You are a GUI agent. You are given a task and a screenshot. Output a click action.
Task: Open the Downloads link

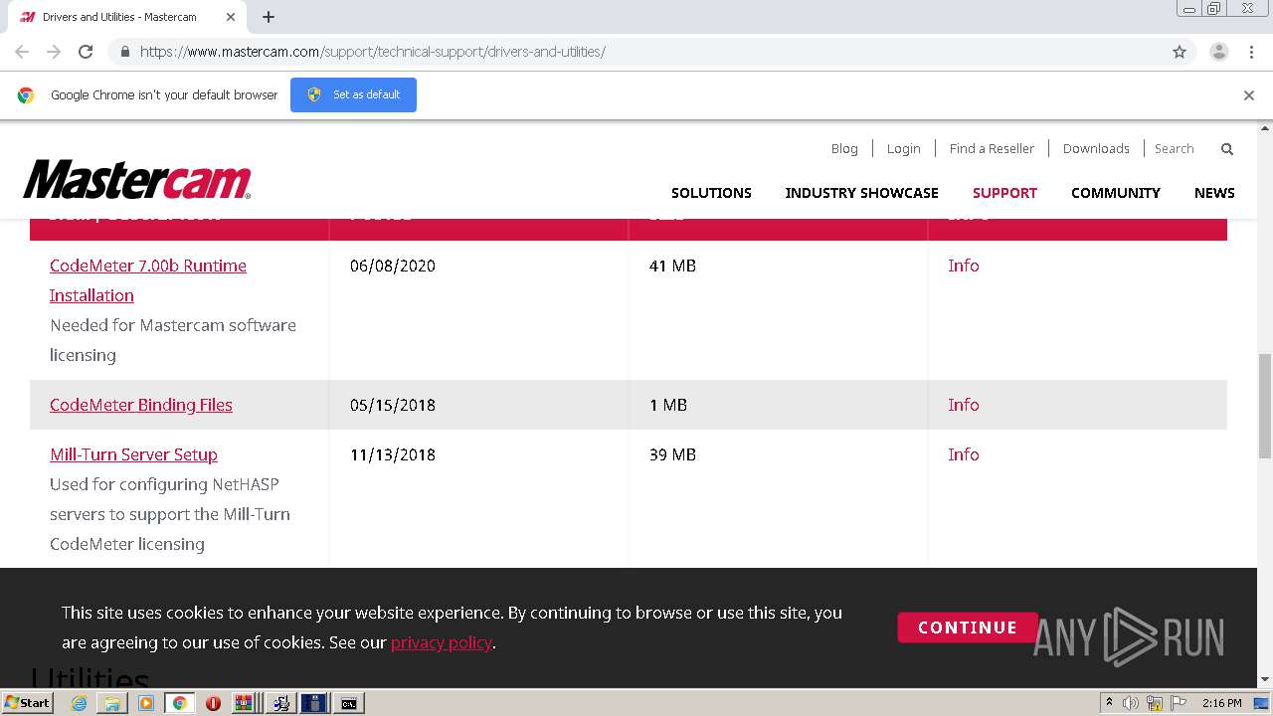pyautogui.click(x=1096, y=148)
